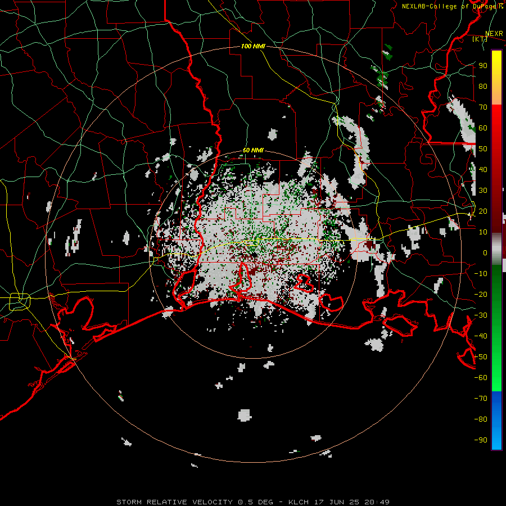Click the NEXLAB-College of DuPage credit text
506x506 pixels.
point(453,6)
